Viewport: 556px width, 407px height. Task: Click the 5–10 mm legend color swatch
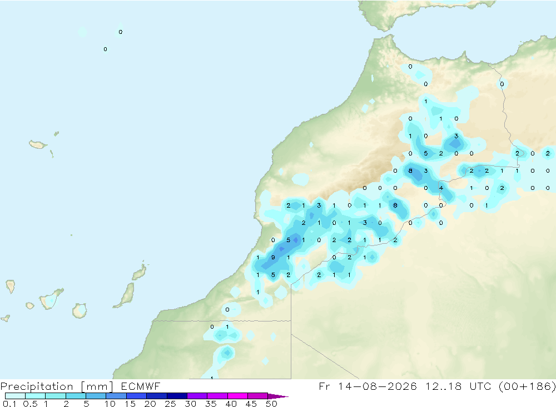pos(96,396)
